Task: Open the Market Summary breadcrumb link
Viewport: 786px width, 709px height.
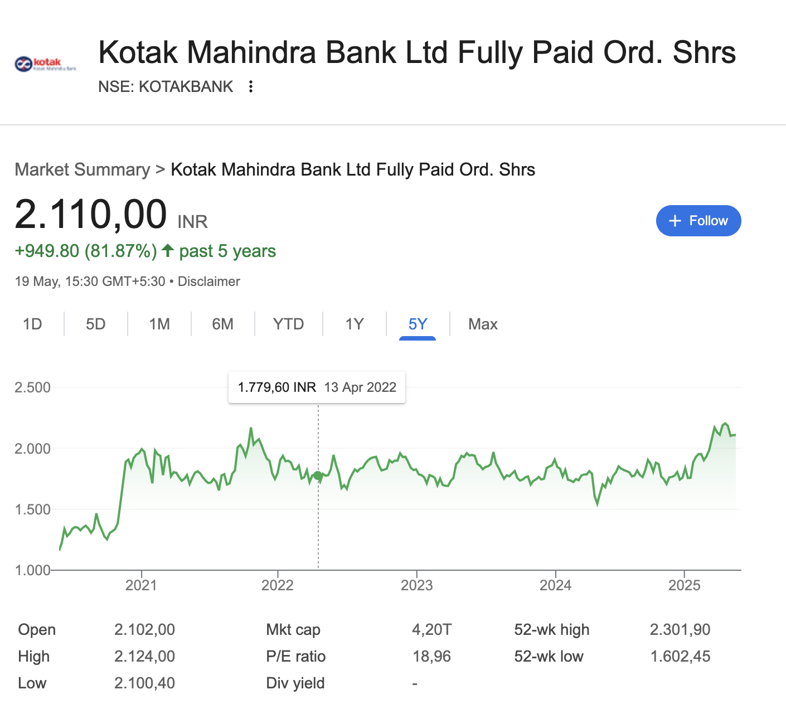Action: point(83,169)
